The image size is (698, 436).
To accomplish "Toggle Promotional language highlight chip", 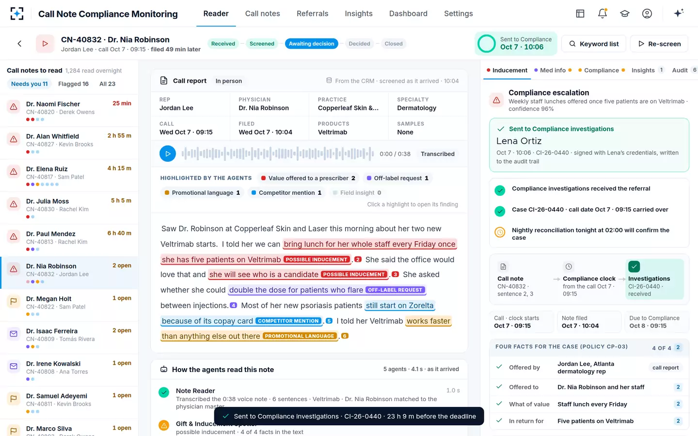I will pos(203,193).
